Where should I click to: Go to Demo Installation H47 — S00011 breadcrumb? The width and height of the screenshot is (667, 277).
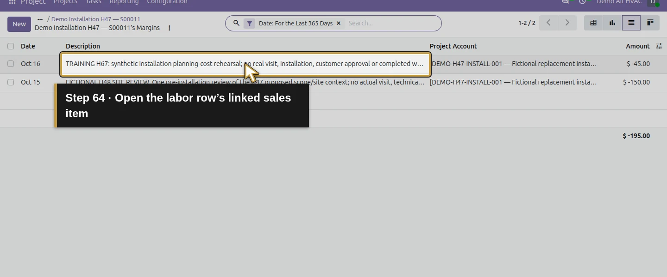click(x=95, y=19)
